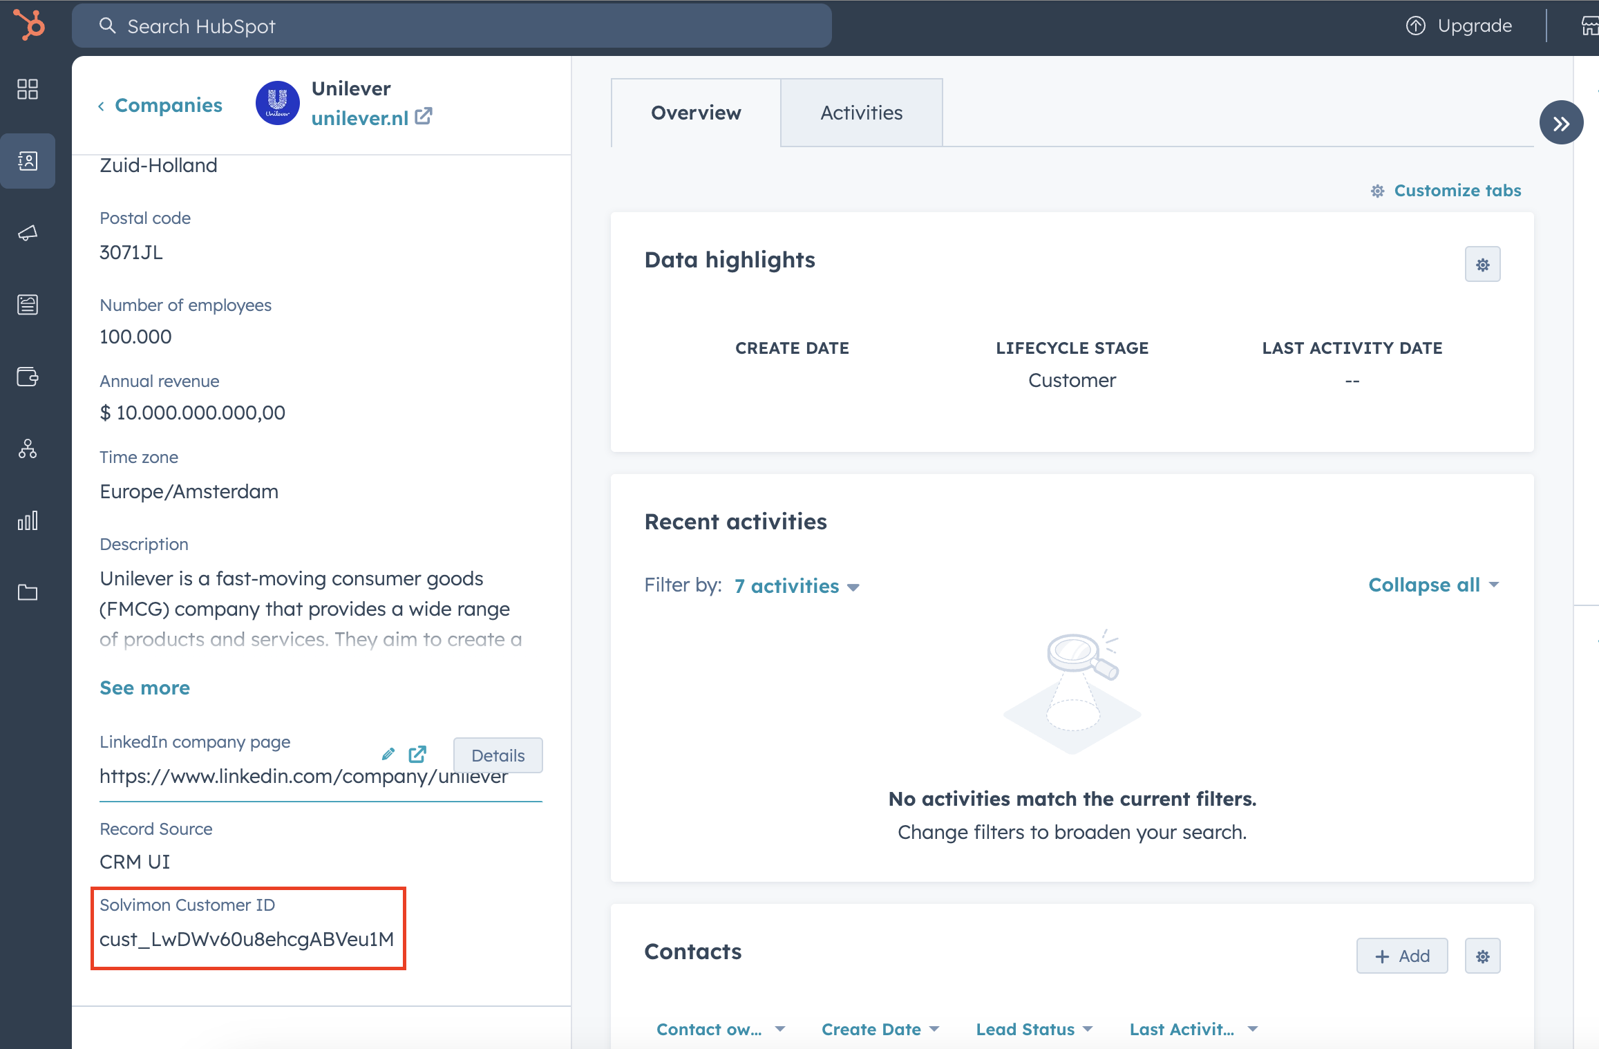Switch to the Activities tab

pyautogui.click(x=861, y=113)
